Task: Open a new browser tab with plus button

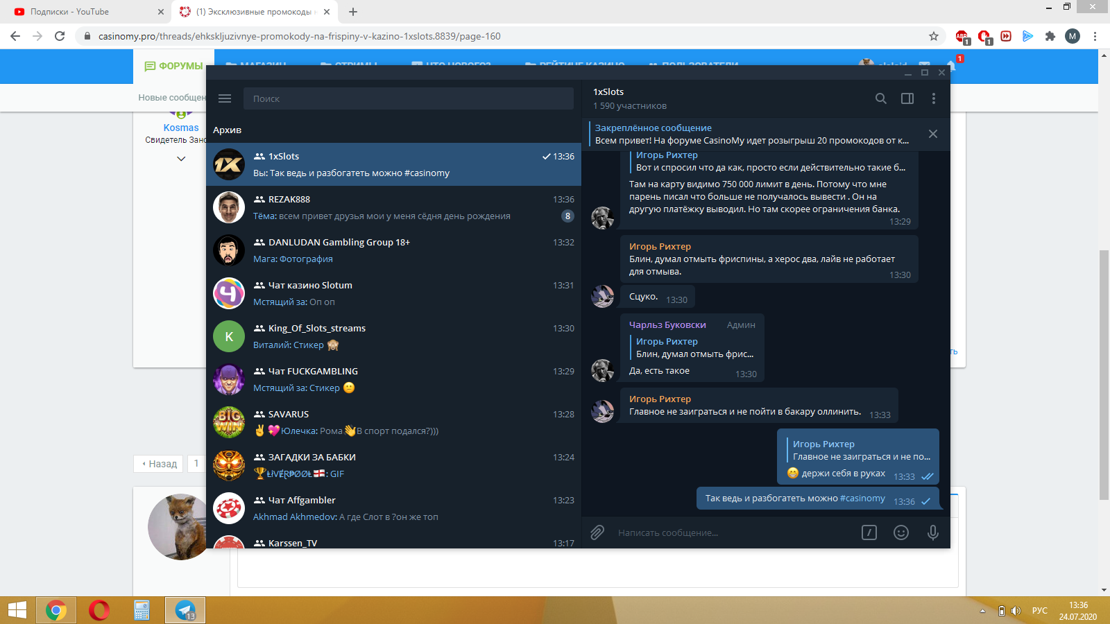Action: pos(353,12)
